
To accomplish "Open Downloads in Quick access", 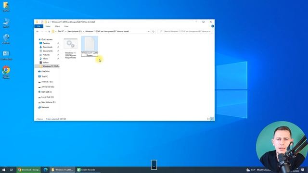I will (47, 47).
